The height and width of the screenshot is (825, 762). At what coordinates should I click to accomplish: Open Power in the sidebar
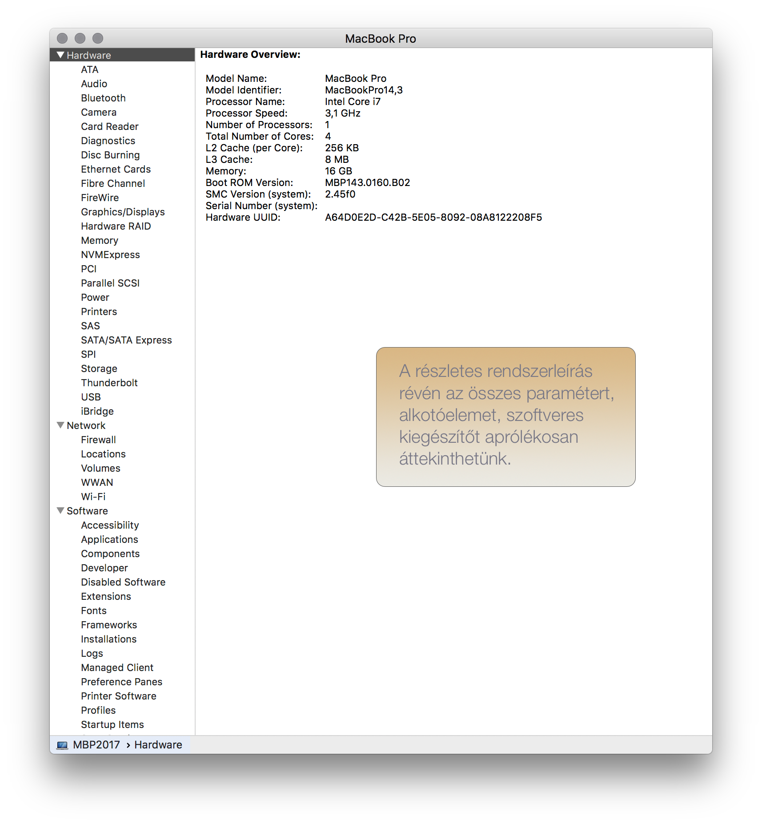(95, 297)
